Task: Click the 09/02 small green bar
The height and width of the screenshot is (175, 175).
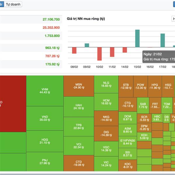Action: click(x=87, y=45)
